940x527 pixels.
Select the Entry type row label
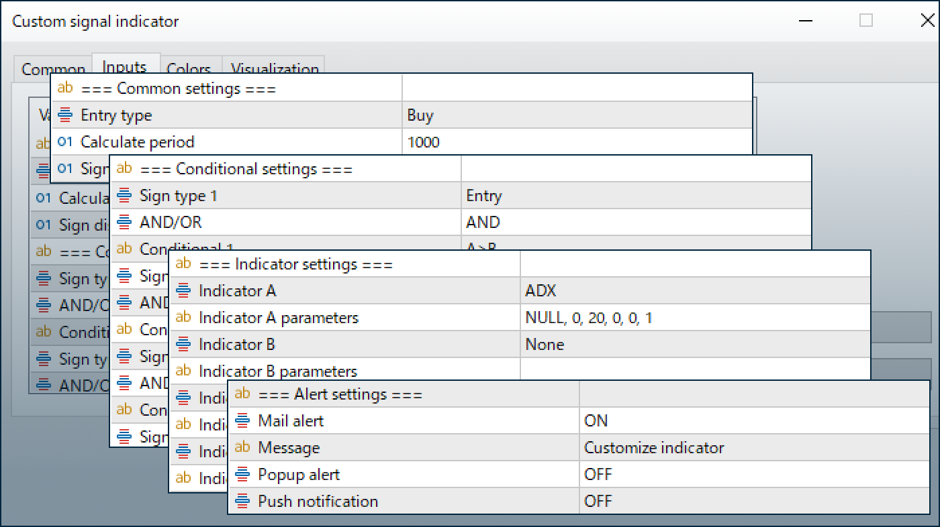[116, 115]
